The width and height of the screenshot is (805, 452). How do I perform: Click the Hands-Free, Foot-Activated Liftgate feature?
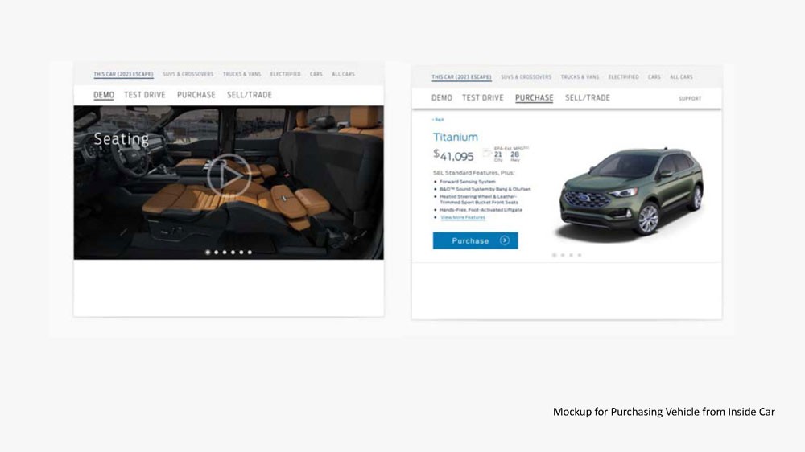(481, 210)
